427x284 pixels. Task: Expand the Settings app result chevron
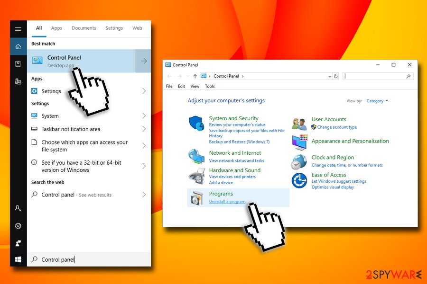144,91
